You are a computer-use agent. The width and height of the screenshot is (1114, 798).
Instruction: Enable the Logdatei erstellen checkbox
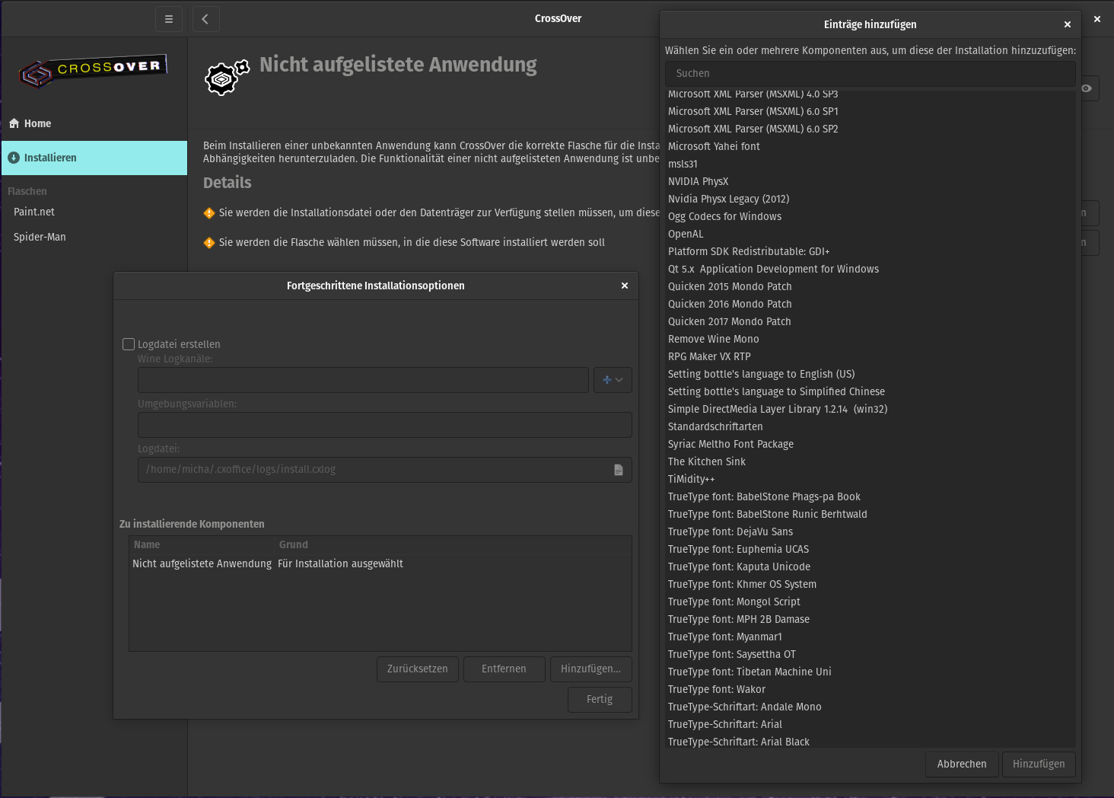(x=129, y=344)
